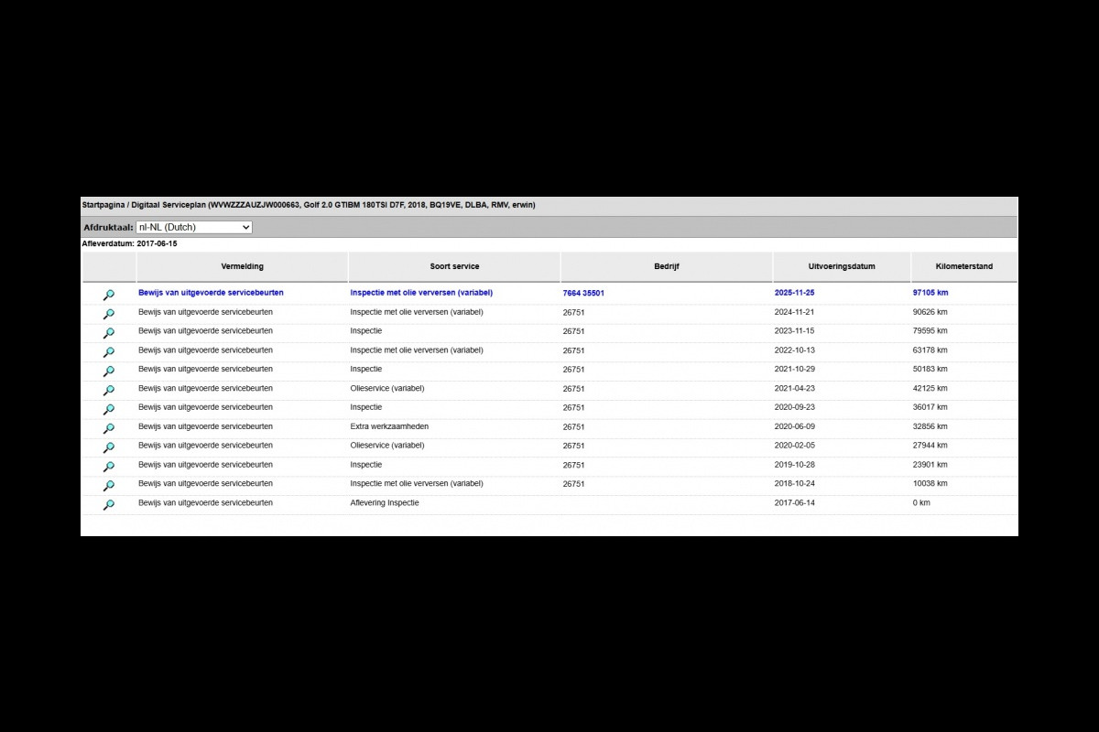The width and height of the screenshot is (1099, 732).
Task: Expand the Afdruktaal language dropdown
Action: pos(193,227)
